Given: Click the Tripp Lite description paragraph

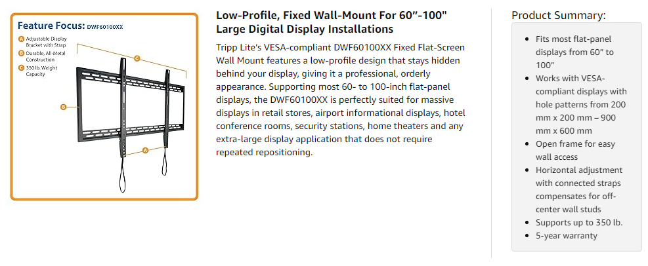Looking at the screenshot, I should [341, 100].
